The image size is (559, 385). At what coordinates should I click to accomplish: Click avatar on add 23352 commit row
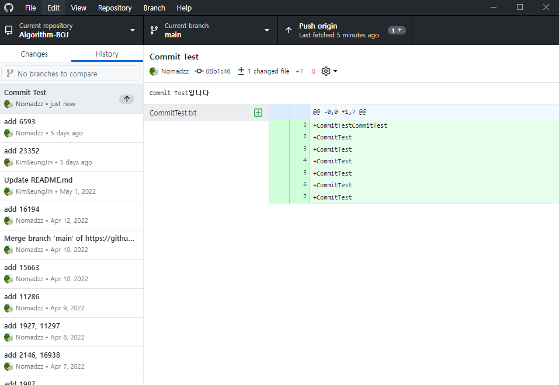pyautogui.click(x=9, y=162)
